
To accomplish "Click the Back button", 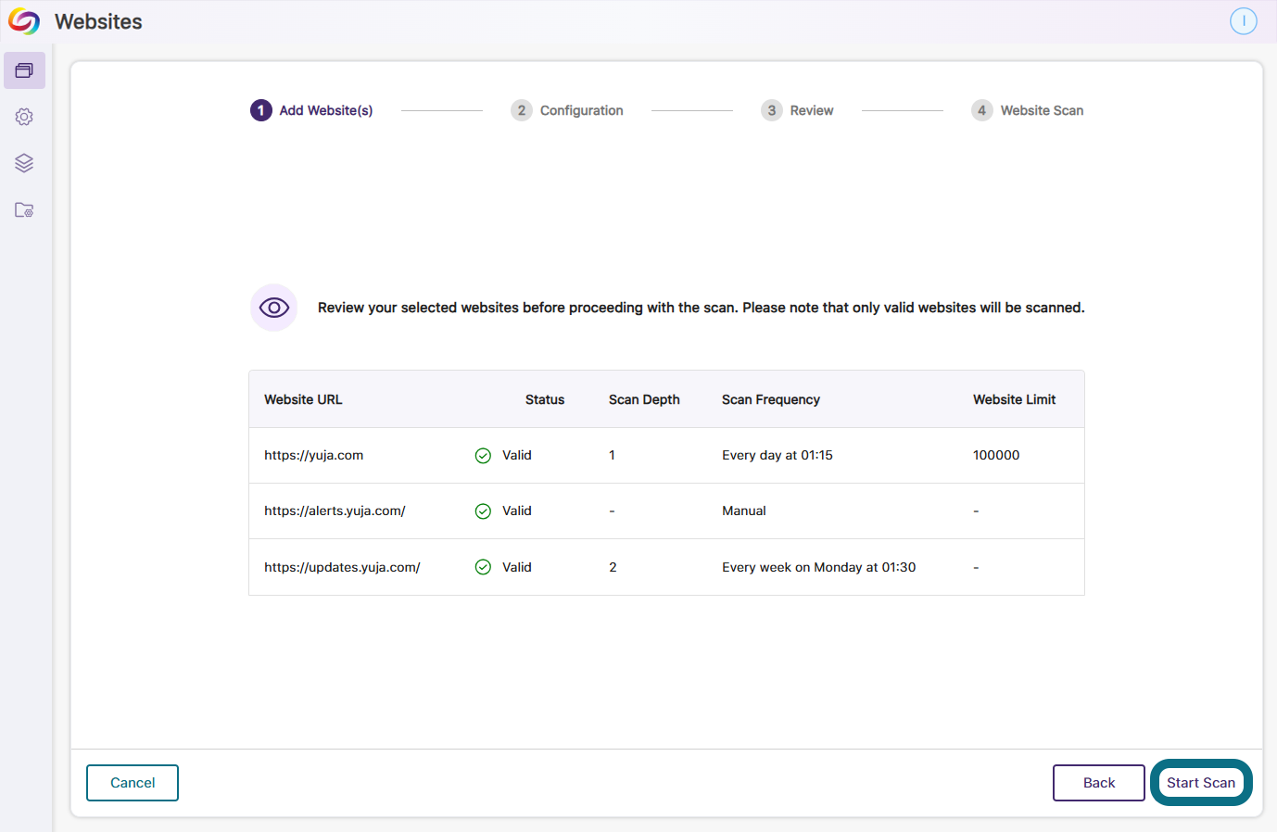I will click(x=1099, y=783).
